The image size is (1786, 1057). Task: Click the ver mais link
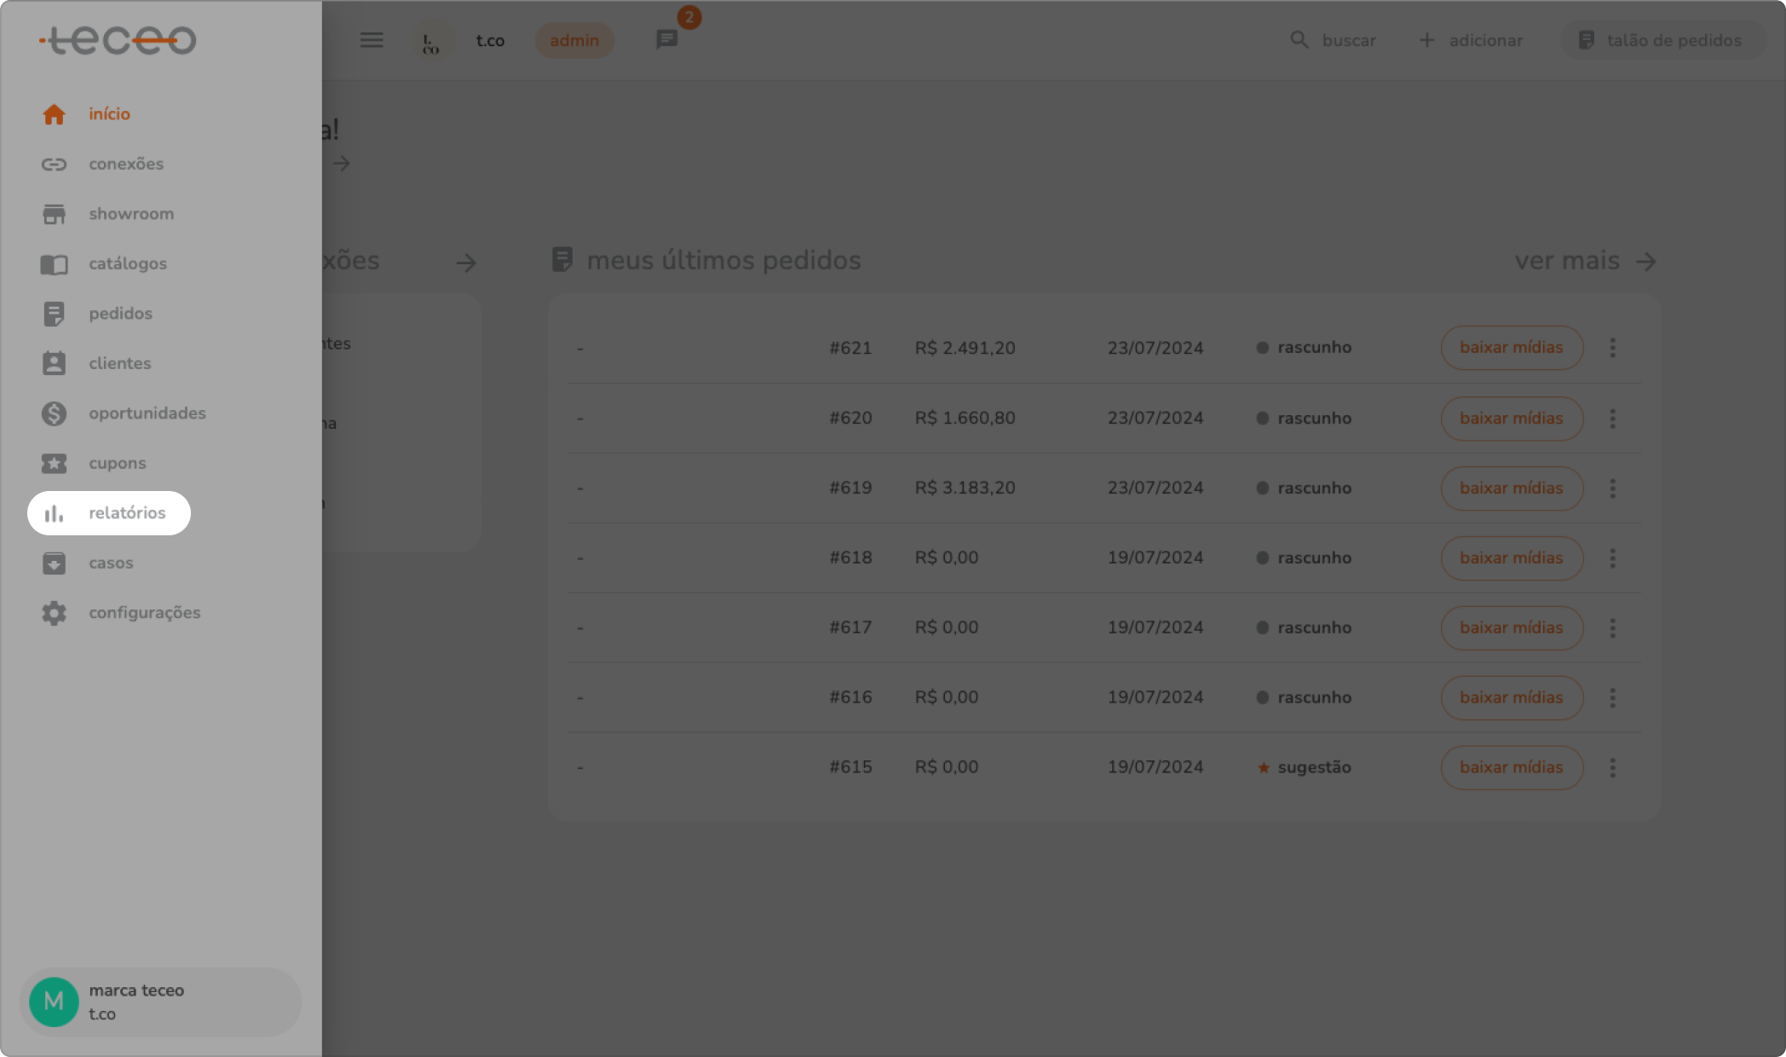(x=1584, y=261)
